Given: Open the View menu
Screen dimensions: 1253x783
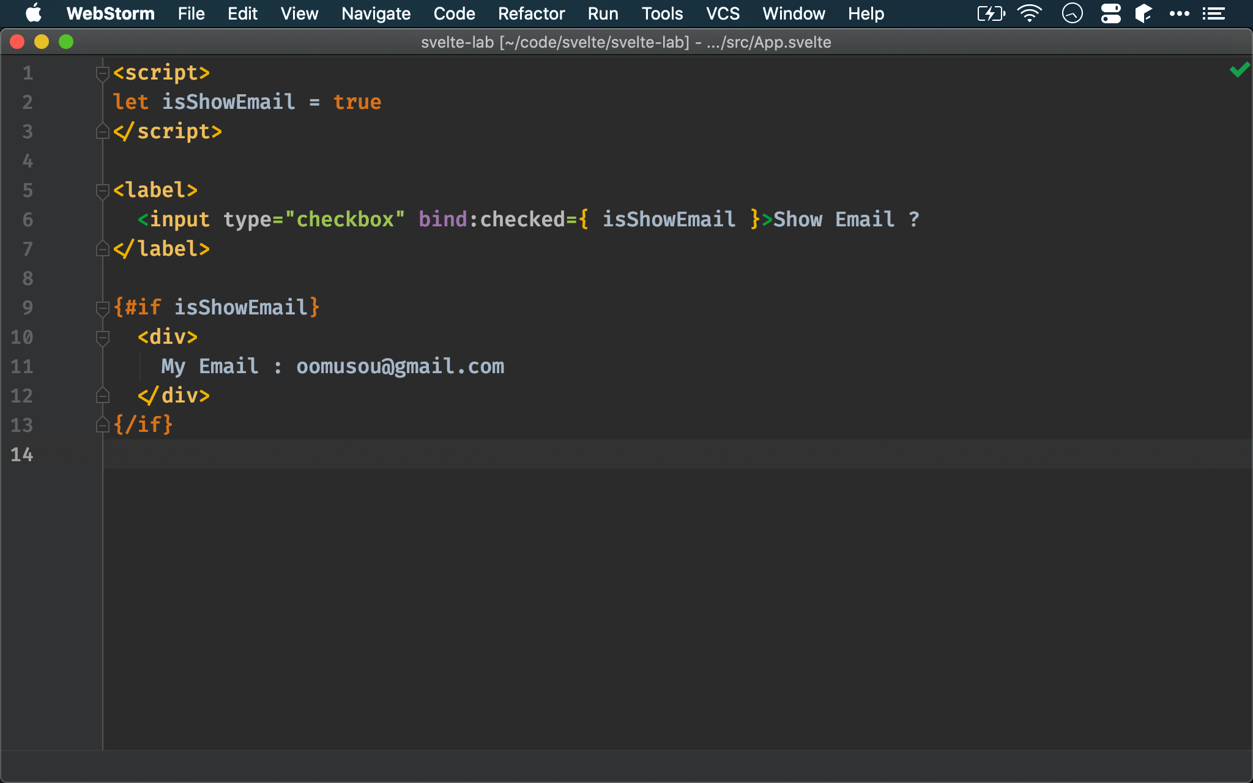Looking at the screenshot, I should [x=299, y=13].
